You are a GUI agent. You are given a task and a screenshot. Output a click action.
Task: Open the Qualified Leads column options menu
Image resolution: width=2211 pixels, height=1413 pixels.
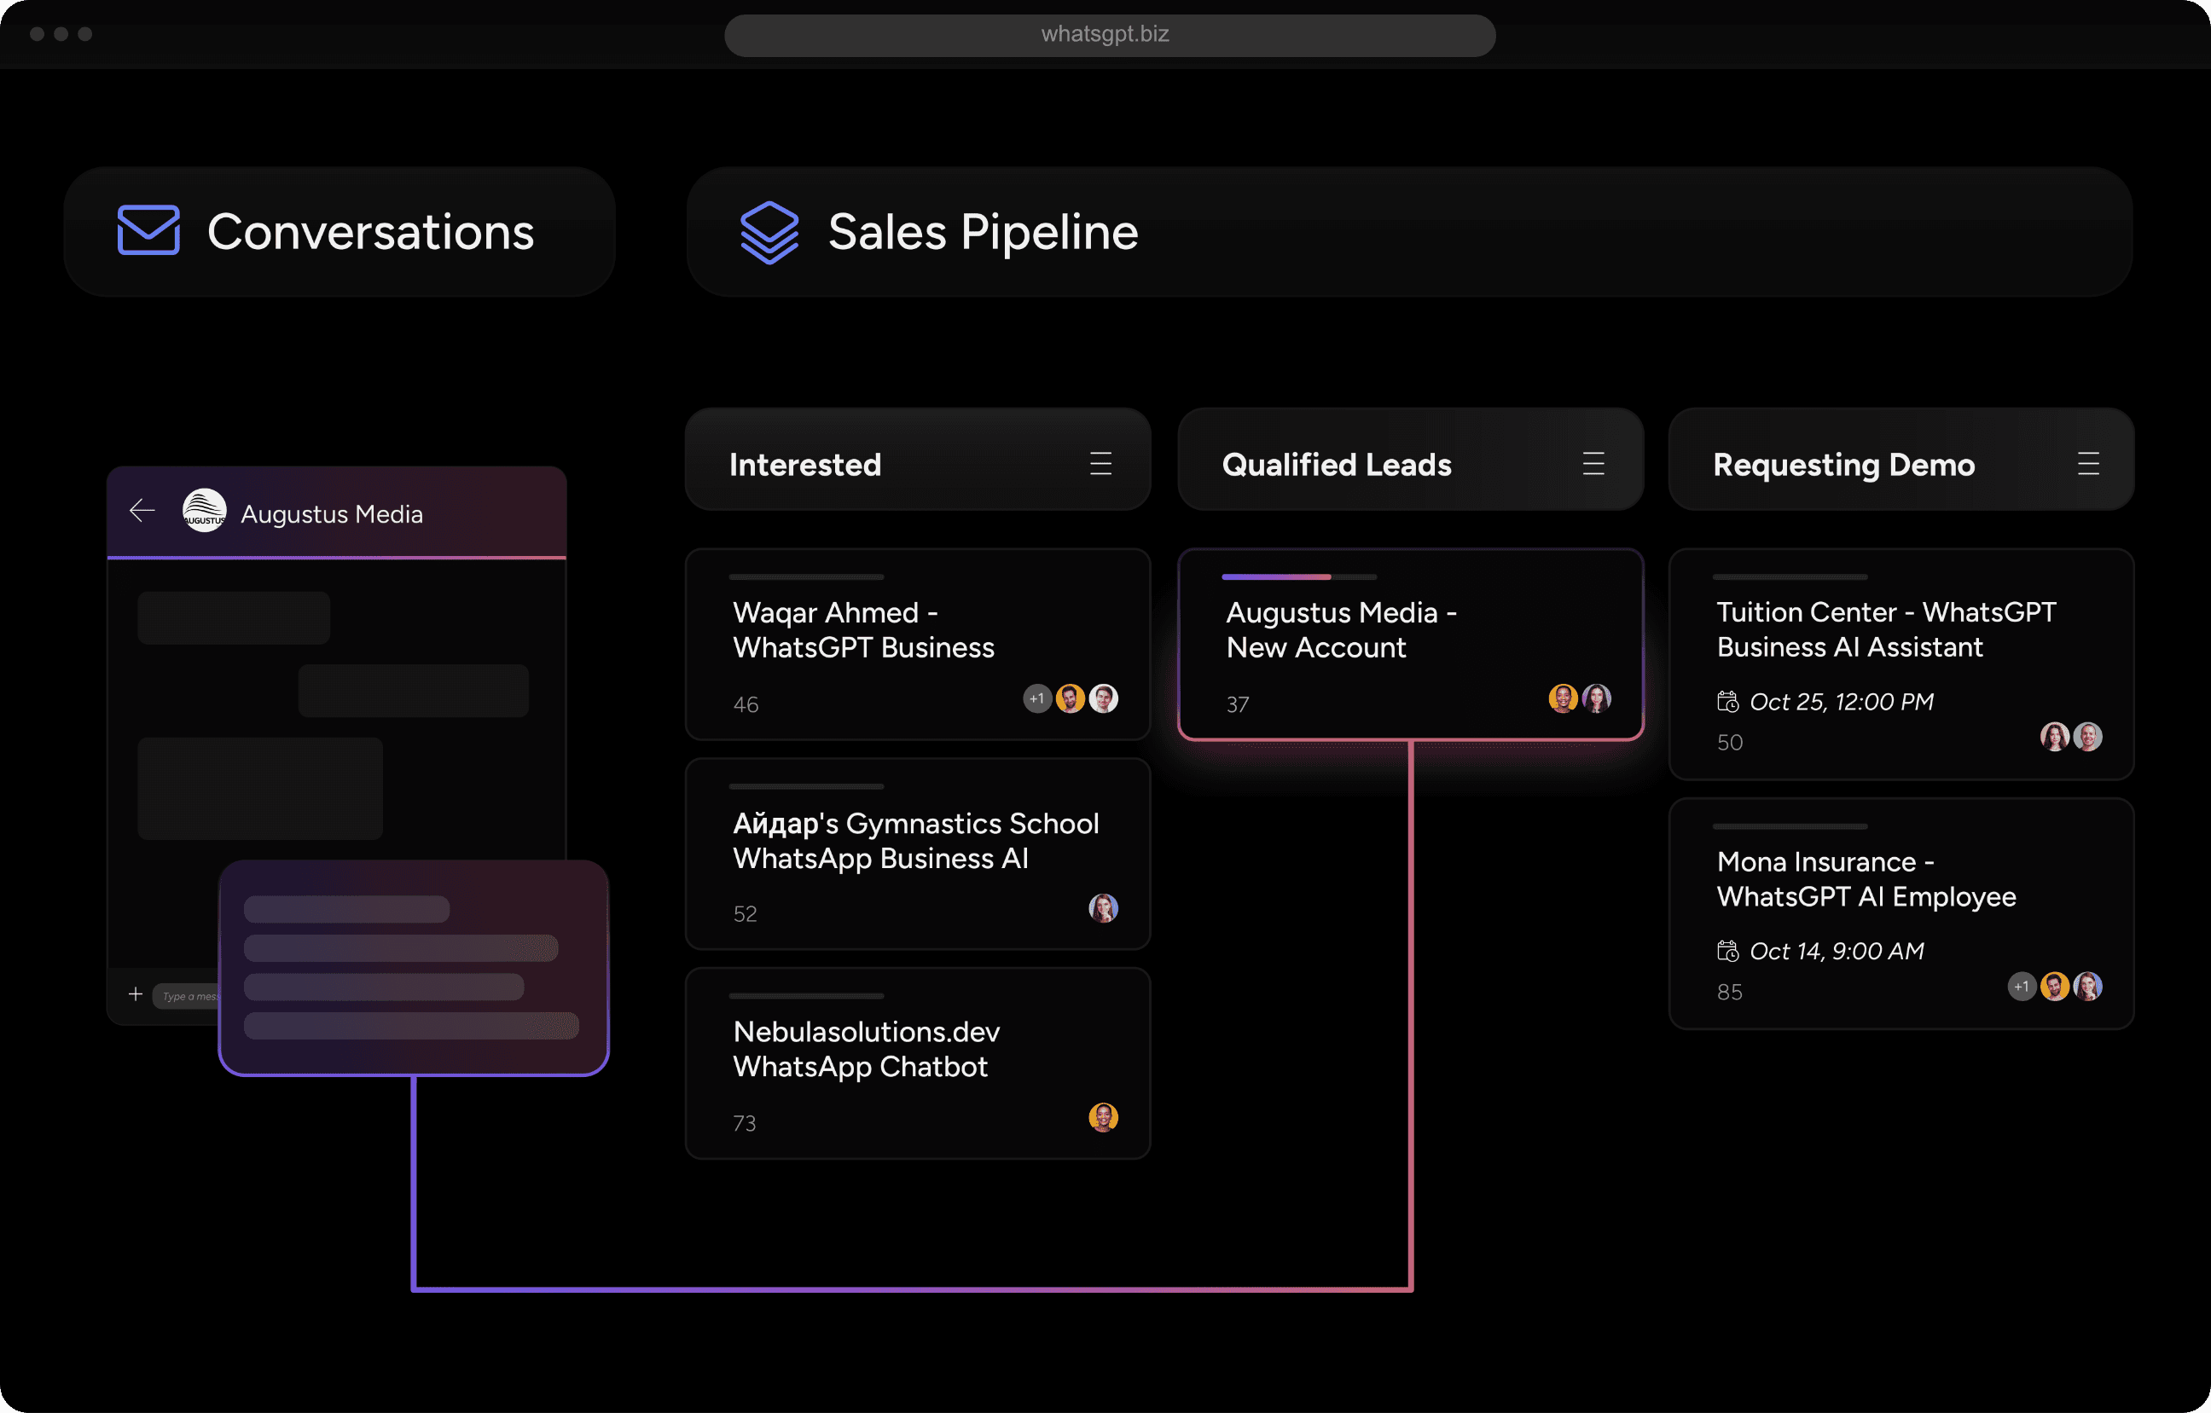[x=1594, y=464]
